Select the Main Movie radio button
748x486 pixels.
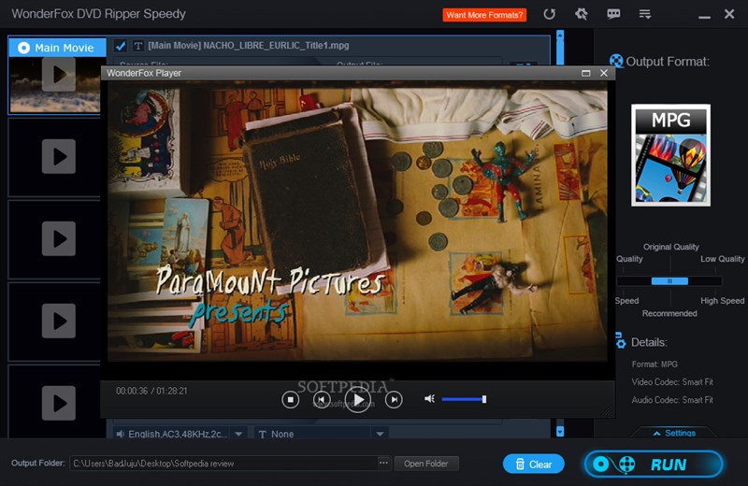tap(24, 48)
